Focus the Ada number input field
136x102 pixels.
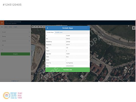click(x=15, y=45)
